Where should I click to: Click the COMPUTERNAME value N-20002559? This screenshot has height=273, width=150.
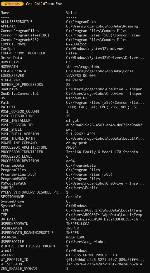77,44
